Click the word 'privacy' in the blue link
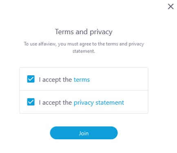This screenshot has width=177, height=153. tap(84, 103)
